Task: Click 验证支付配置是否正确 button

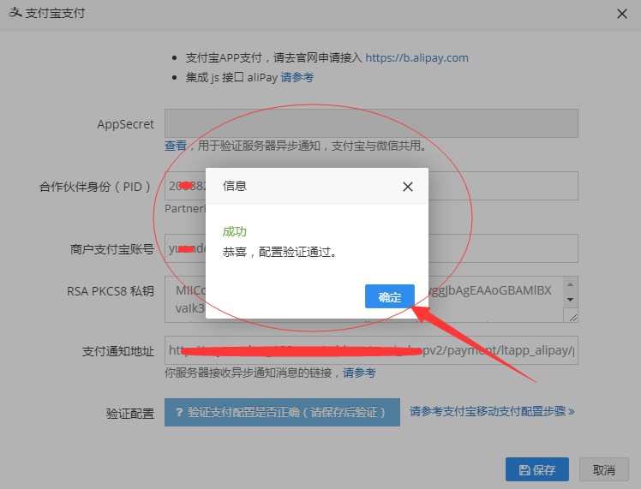Action: point(282,412)
